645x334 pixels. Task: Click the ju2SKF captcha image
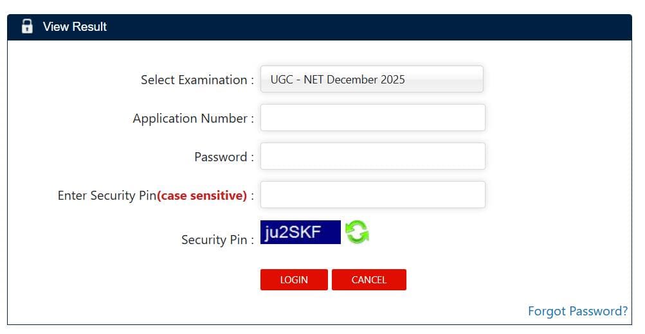tap(300, 232)
